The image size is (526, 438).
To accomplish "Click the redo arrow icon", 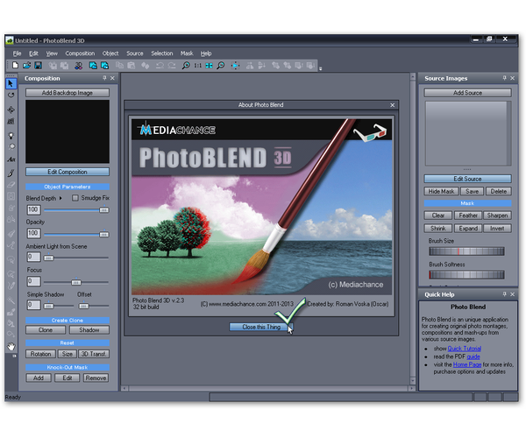I will click(x=172, y=66).
